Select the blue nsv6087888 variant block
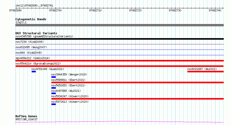231x125 pixels. 53,93
